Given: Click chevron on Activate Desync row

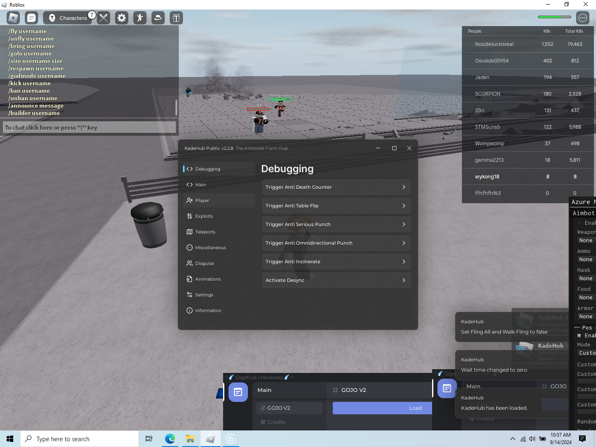Looking at the screenshot, I should pyautogui.click(x=404, y=280).
